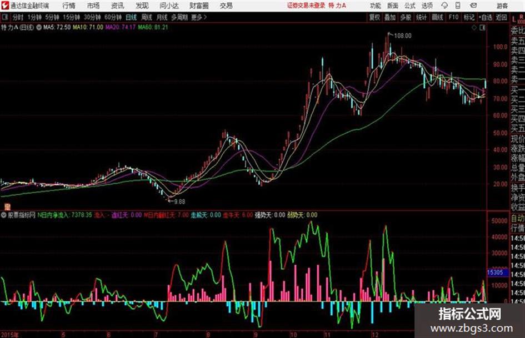Screen dimensions: 525x338
Task: Open the 公式 menu
Action: click(409, 6)
